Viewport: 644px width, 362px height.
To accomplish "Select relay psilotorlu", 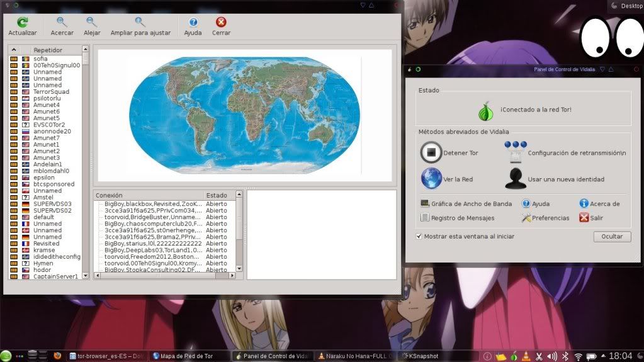I will pos(47,98).
